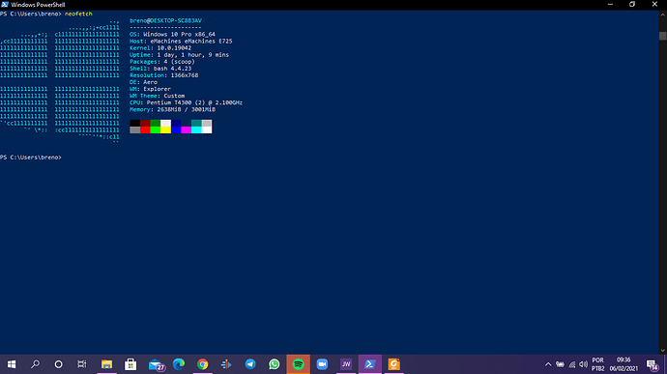667x374 pixels.
Task: Switch to Spotify in taskbar
Action: pos(298,364)
